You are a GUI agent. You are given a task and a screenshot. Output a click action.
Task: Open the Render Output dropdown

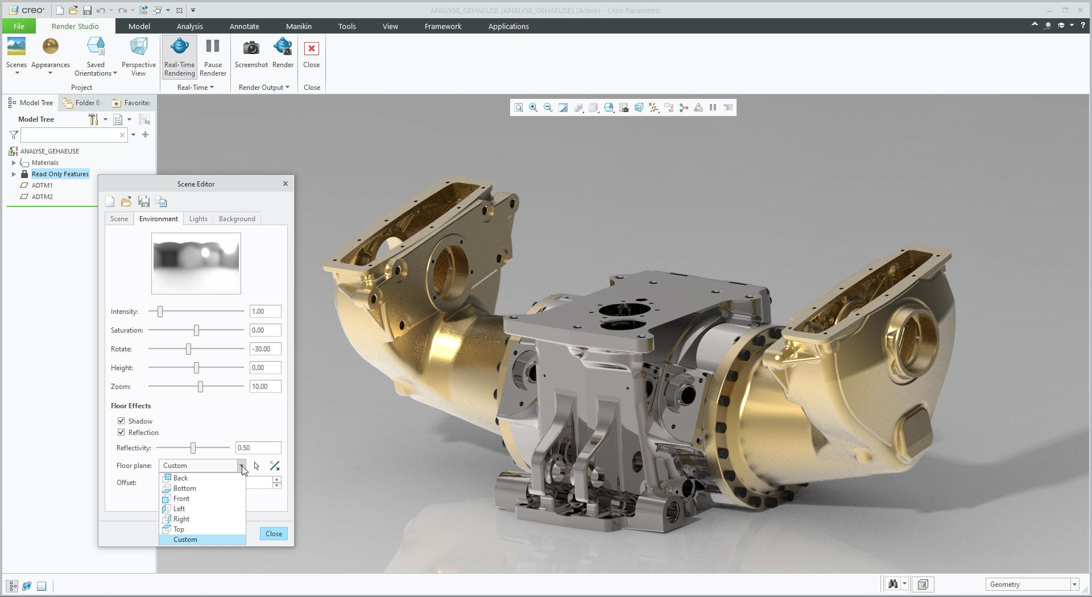point(264,88)
